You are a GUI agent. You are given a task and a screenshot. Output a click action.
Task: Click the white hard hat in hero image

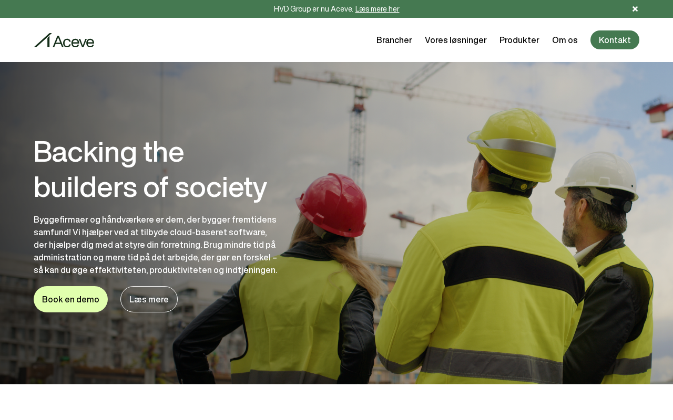coord(596,177)
